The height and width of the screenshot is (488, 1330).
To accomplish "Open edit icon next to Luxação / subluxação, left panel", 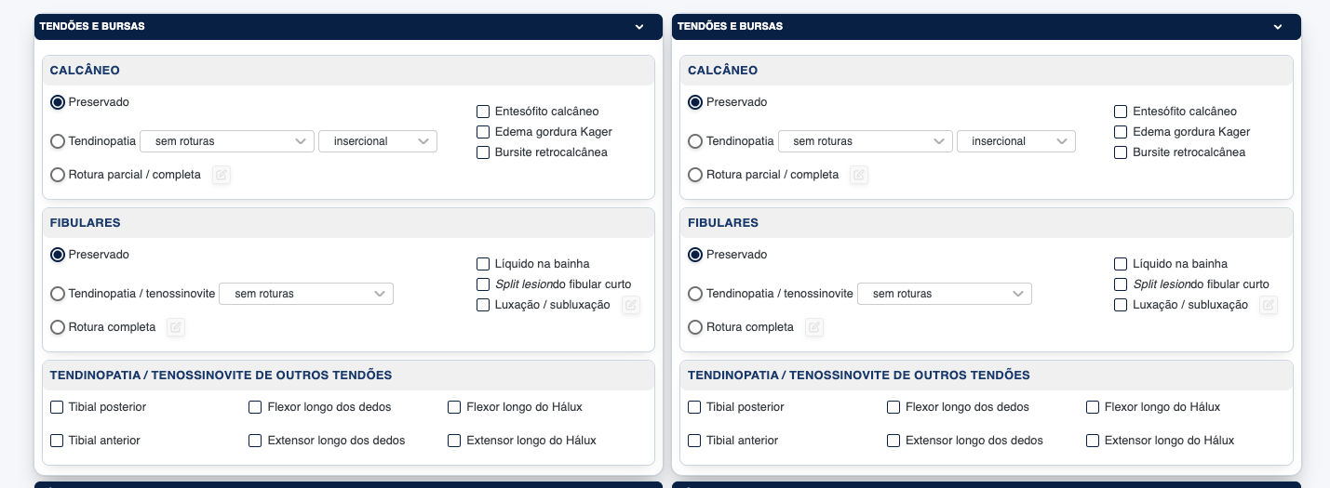I will point(631,305).
